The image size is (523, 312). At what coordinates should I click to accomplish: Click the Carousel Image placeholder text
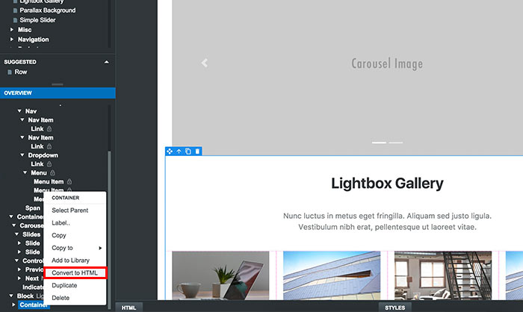(387, 63)
